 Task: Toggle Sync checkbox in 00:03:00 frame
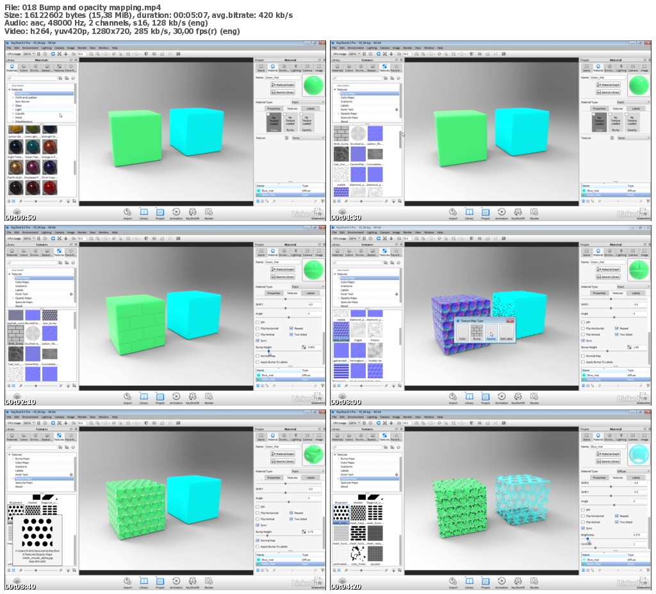[583, 341]
